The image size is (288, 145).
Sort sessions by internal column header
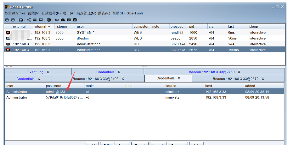click(x=44, y=26)
